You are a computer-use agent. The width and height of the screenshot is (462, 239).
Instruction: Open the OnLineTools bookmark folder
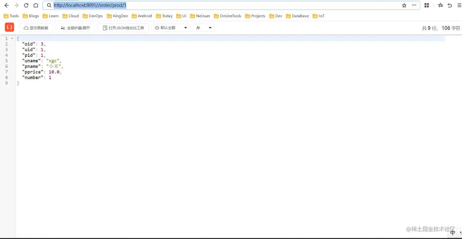coord(228,16)
